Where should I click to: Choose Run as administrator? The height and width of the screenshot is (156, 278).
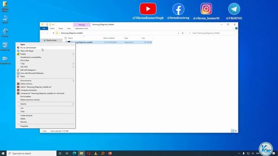coord(28,48)
